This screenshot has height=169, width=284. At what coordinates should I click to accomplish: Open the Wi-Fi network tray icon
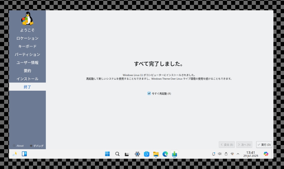click(x=232, y=154)
